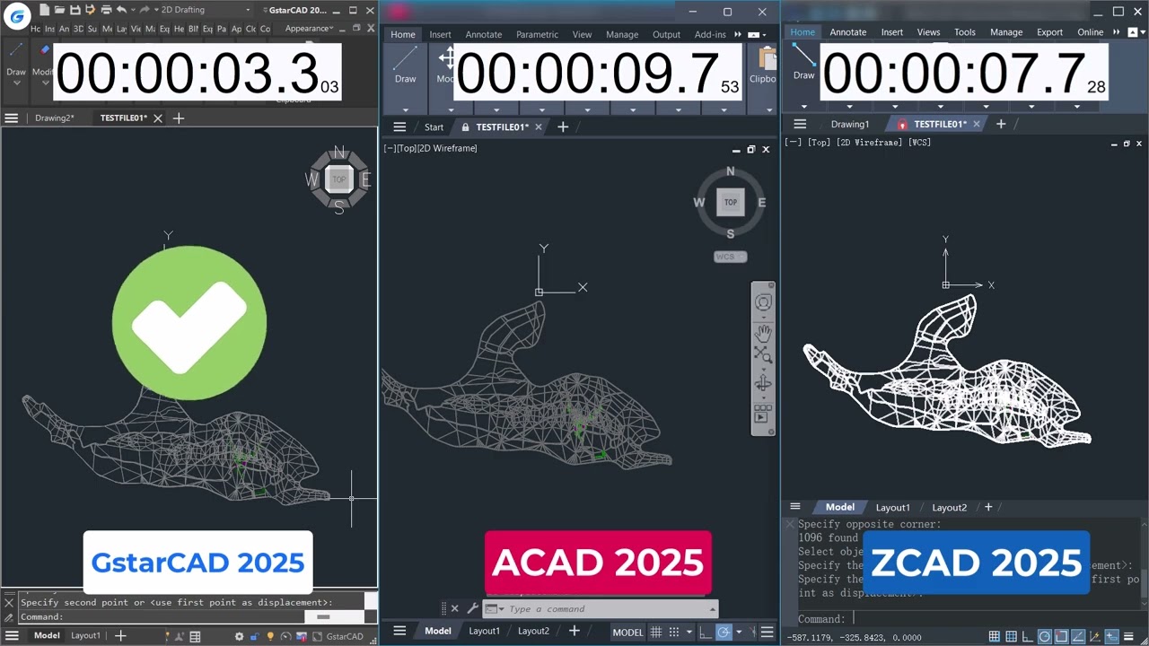Click Undo arrow in GstarCAD toolbar

(121, 10)
